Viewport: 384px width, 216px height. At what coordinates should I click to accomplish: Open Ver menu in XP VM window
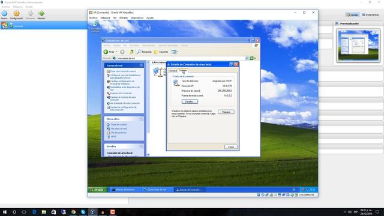pos(115,18)
